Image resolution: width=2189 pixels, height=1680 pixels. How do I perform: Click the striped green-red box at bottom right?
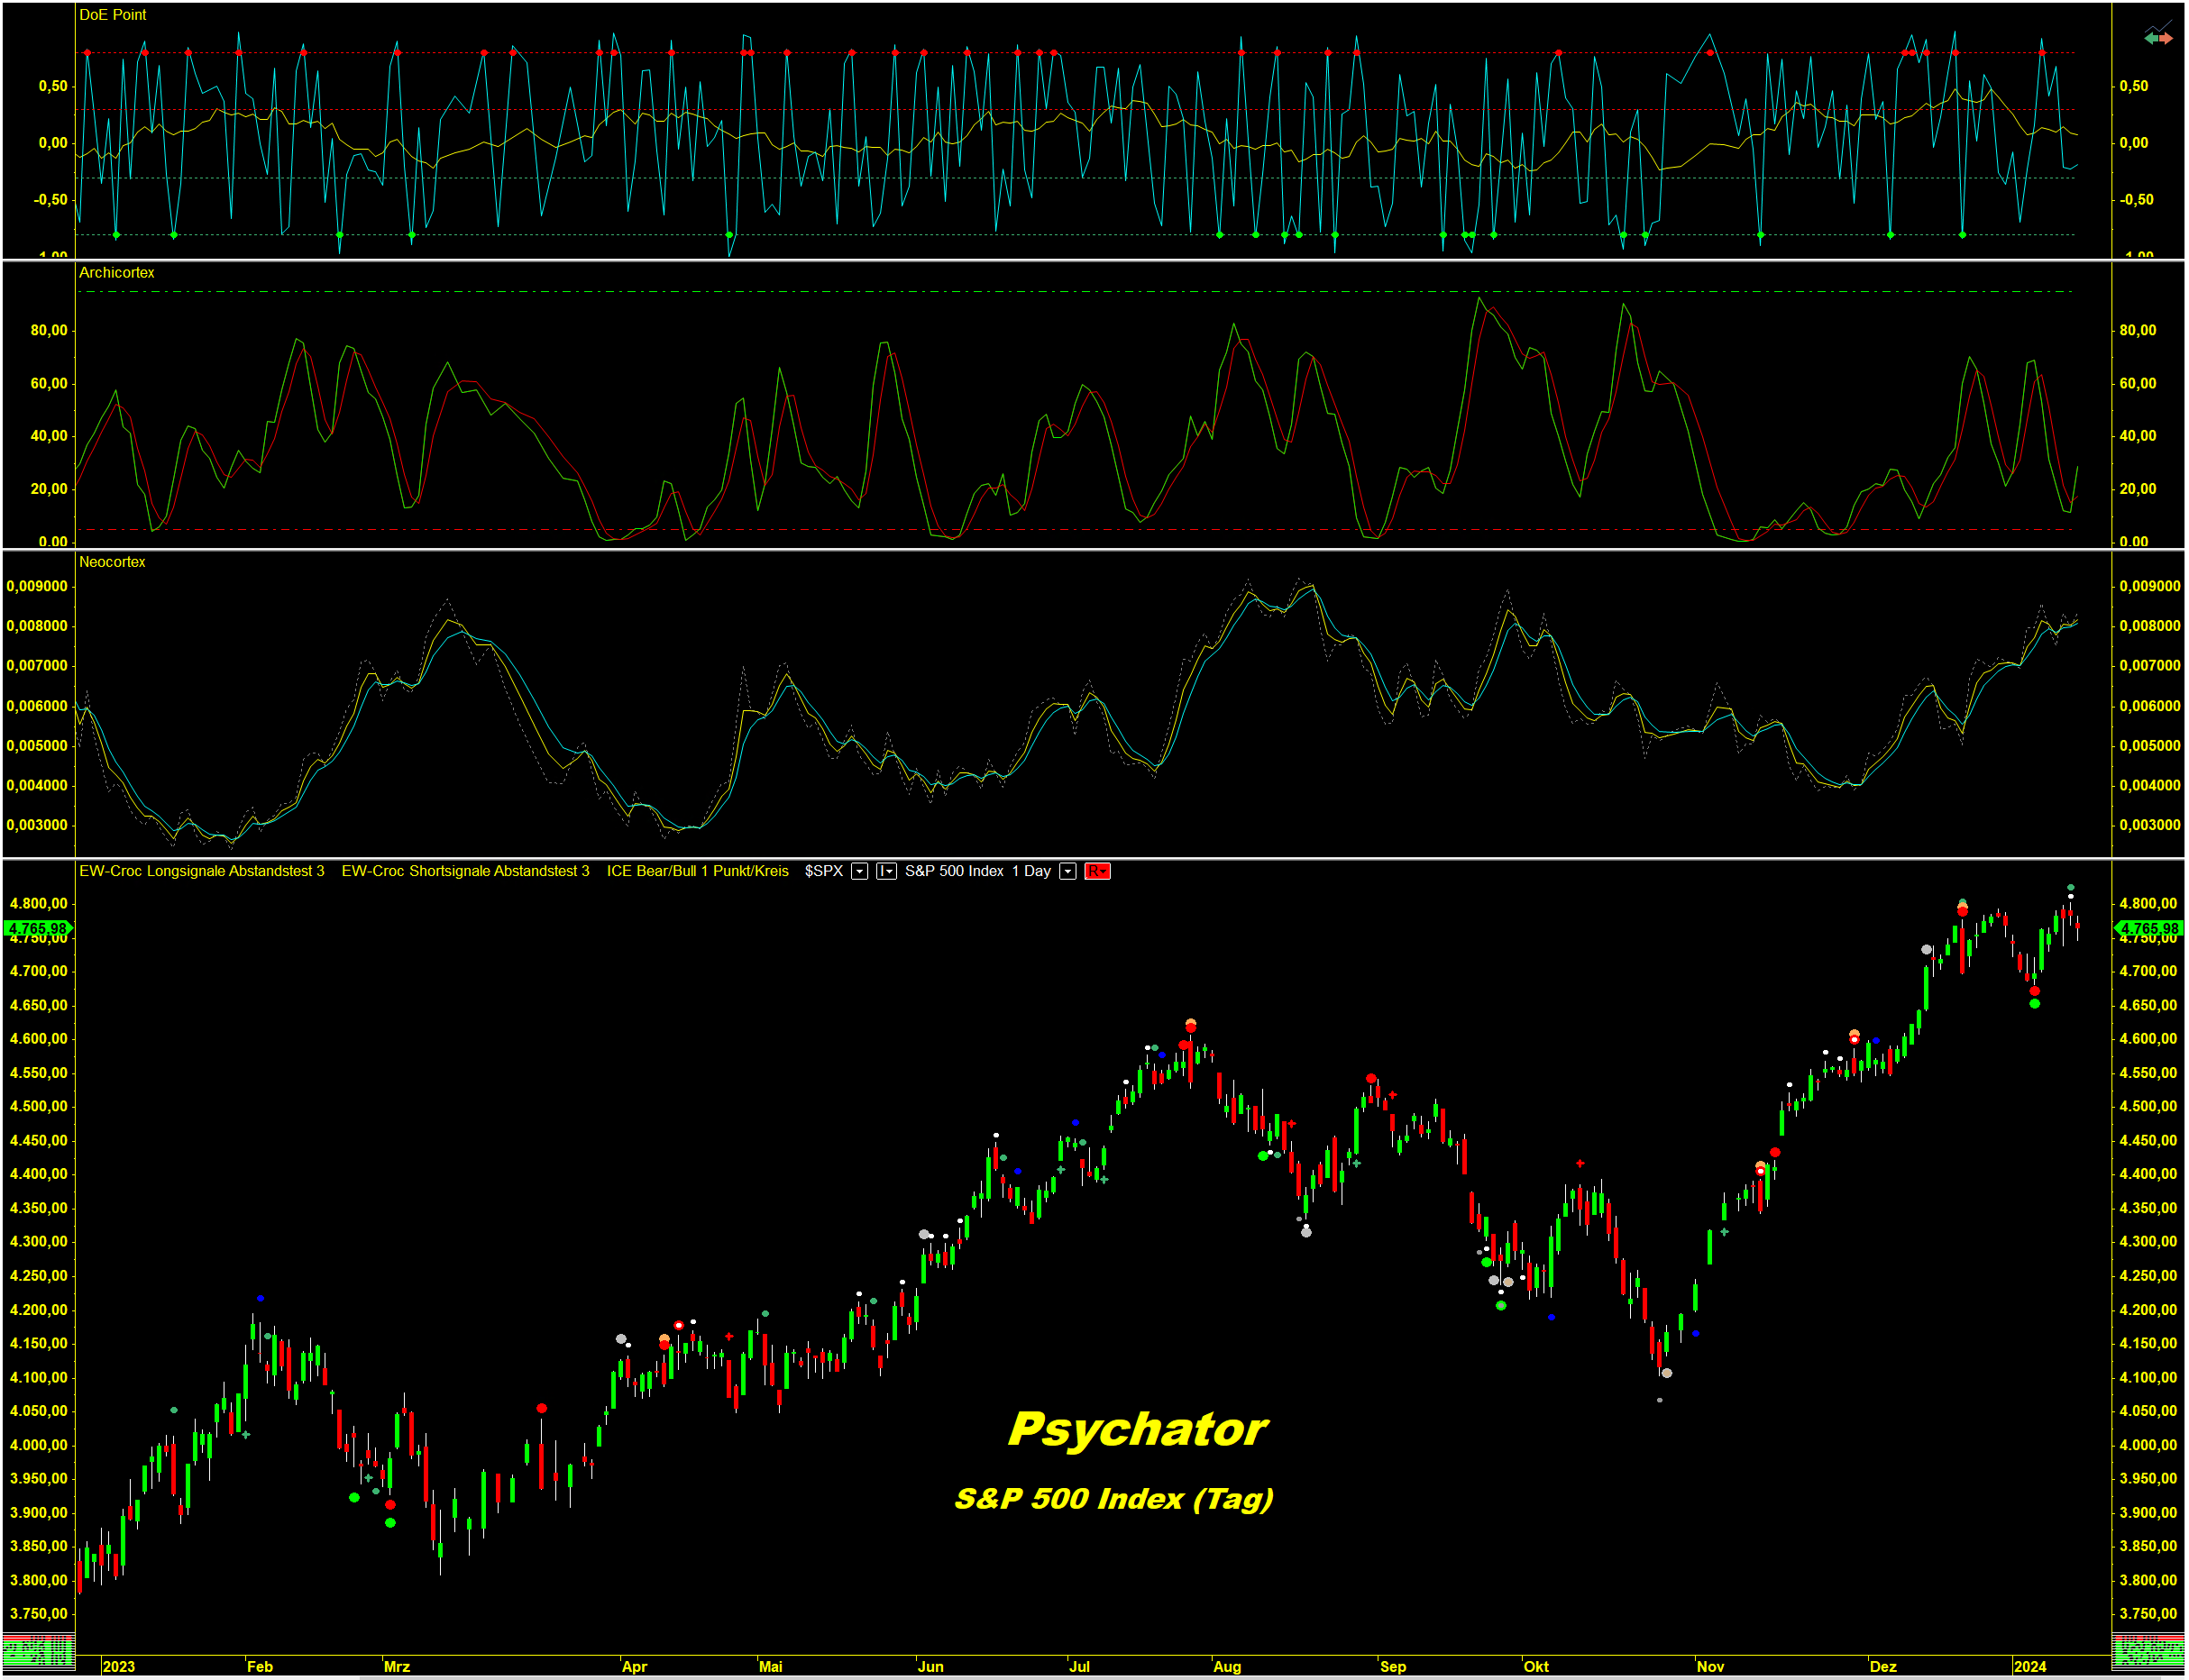(2149, 1651)
